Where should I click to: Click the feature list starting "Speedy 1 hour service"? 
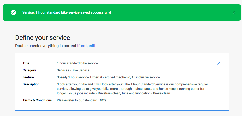pyautogui.click(x=108, y=77)
